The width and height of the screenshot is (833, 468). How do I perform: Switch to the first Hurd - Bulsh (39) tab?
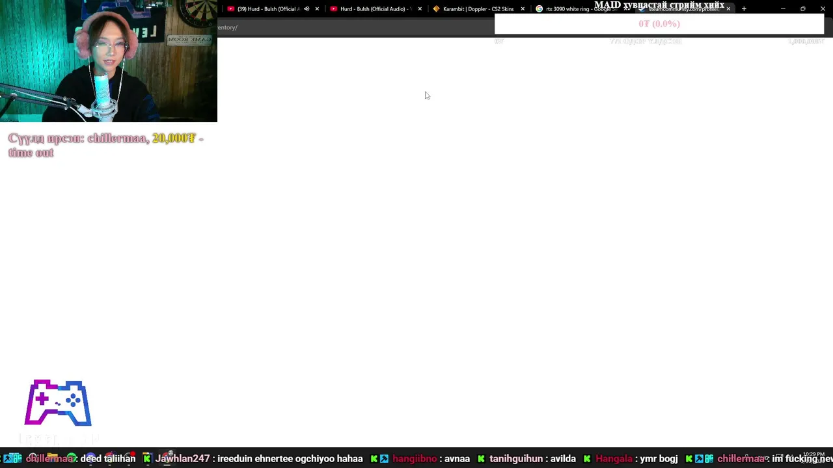coord(269,9)
